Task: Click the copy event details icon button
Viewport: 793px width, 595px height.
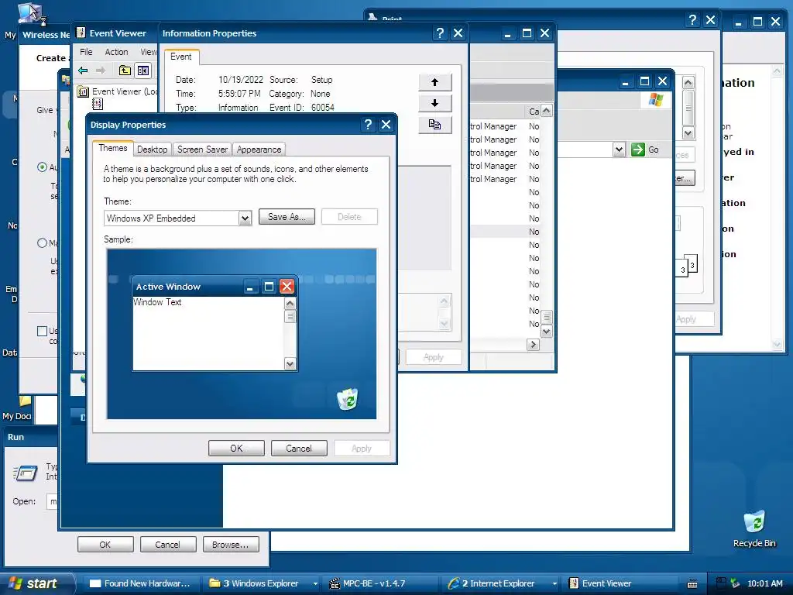Action: 435,125
